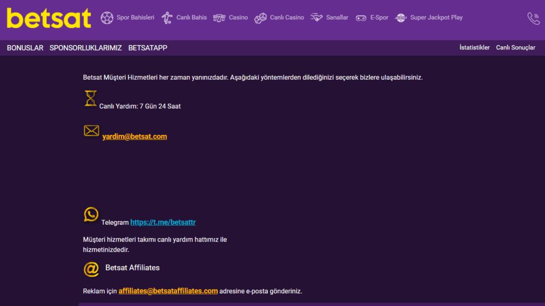The height and width of the screenshot is (306, 545).
Task: View Canlı Sonuçlar live results
Action: (515, 47)
